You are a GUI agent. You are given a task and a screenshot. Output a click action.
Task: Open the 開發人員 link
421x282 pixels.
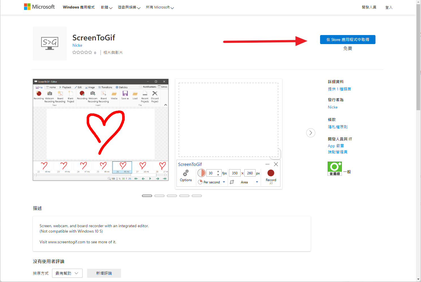[369, 7]
